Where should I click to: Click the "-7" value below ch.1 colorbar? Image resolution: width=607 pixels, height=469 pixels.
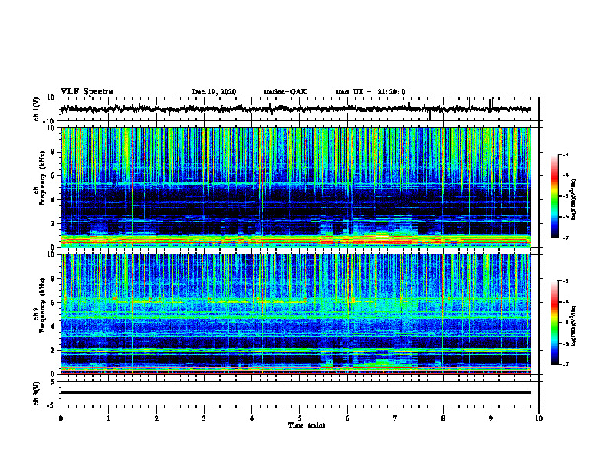click(565, 238)
